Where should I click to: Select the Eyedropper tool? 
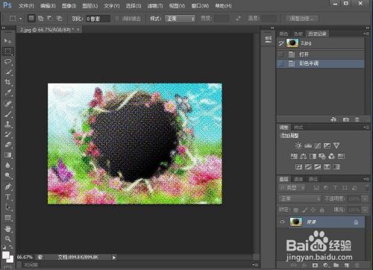click(x=7, y=92)
